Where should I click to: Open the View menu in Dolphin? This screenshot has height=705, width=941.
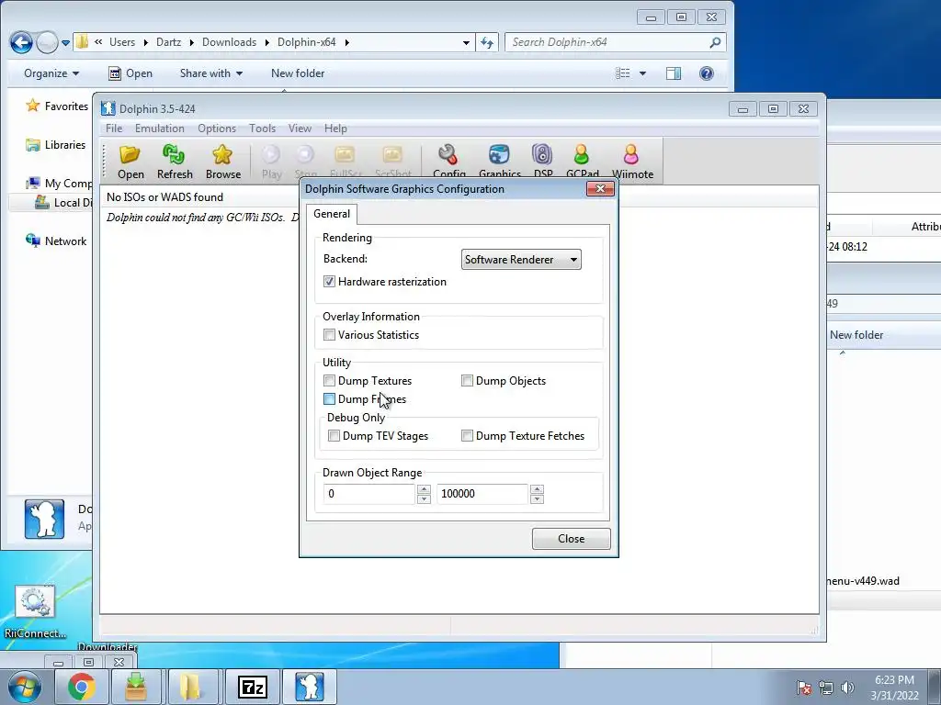coord(300,129)
